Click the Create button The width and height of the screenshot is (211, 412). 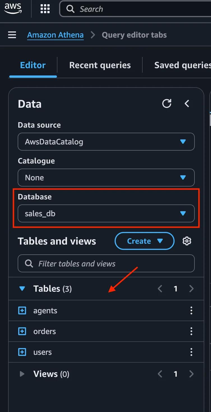(144, 241)
